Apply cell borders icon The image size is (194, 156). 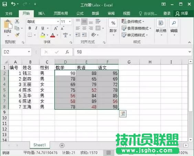[30, 35]
